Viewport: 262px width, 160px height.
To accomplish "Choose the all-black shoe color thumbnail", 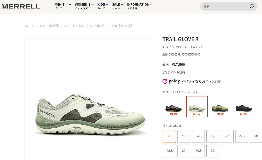I will (x=244, y=107).
